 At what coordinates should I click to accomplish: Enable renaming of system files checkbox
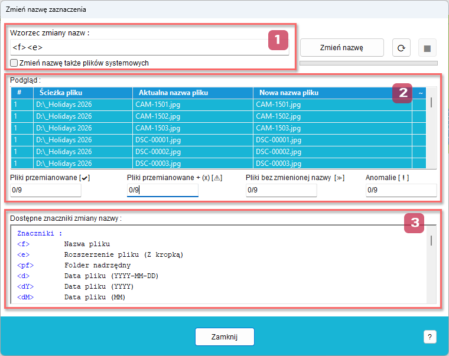coord(14,63)
